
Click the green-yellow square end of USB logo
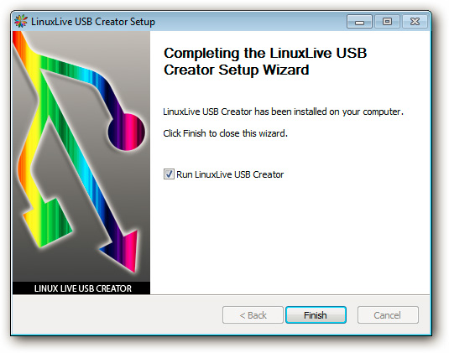pos(48,222)
